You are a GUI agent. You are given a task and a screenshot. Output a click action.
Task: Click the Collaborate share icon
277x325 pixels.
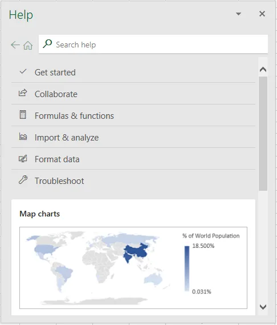23,93
